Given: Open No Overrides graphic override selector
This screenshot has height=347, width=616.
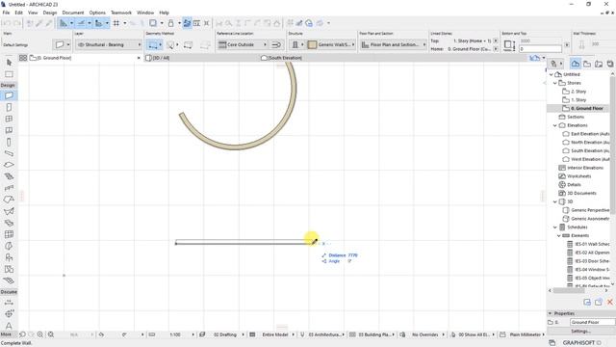Looking at the screenshot, I should pyautogui.click(x=426, y=334).
